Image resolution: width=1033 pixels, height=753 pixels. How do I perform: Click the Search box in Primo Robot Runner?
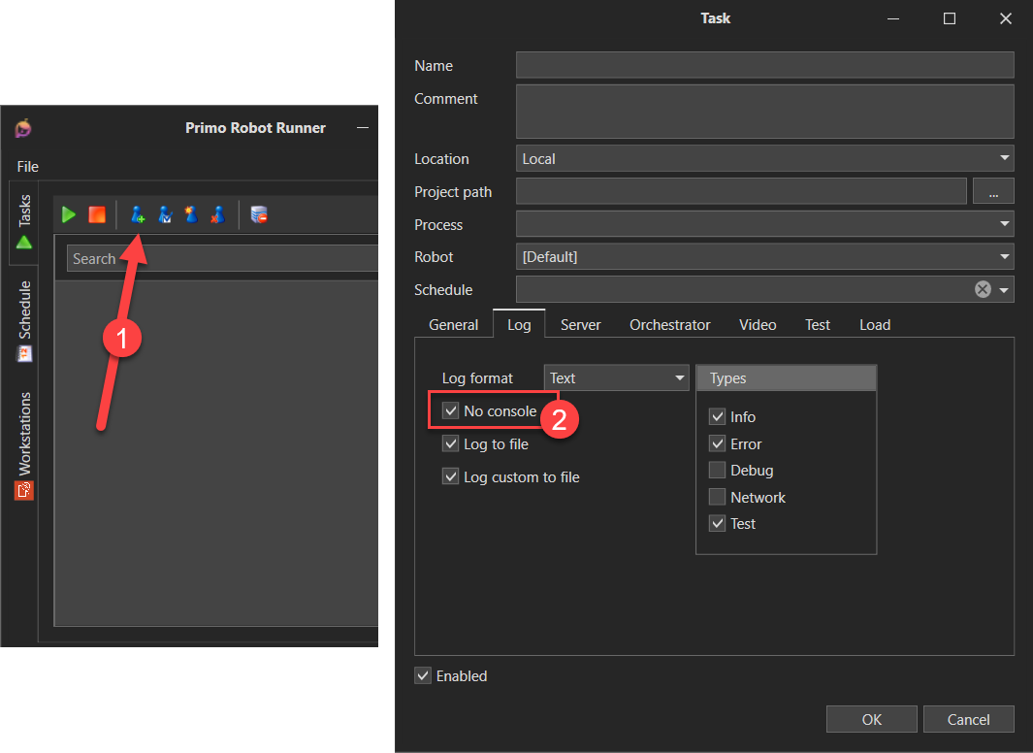223,258
